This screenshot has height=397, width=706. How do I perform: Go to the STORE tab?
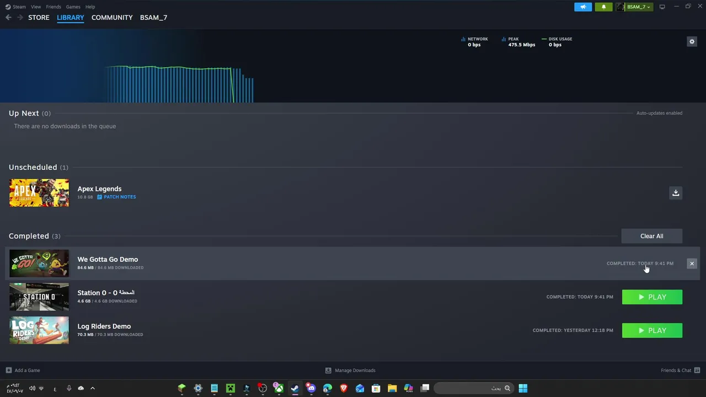[39, 18]
